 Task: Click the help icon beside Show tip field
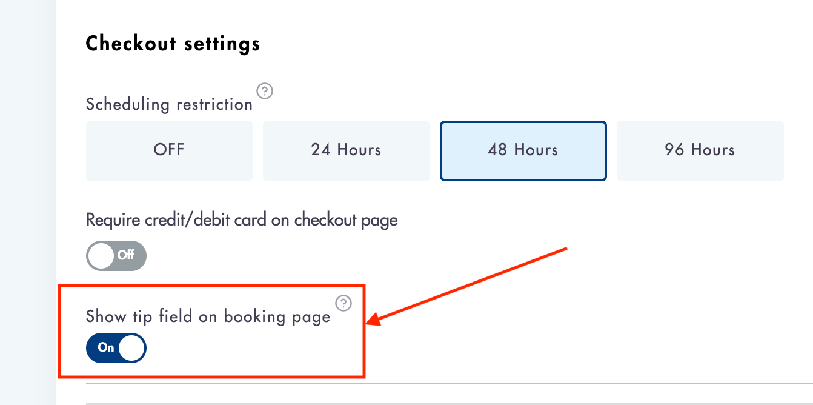[x=343, y=303]
